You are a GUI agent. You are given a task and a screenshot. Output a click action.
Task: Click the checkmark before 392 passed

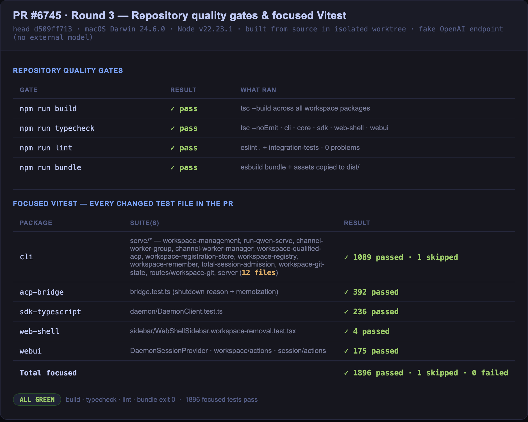(x=346, y=292)
